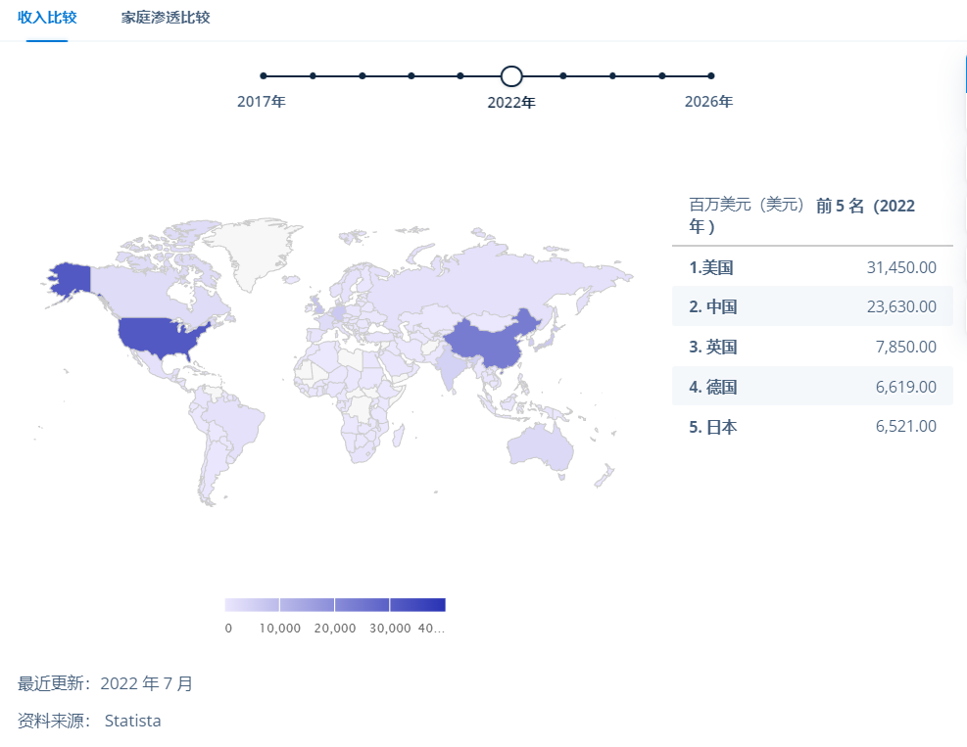Select the 美国 row in the top 5 list

click(x=811, y=266)
